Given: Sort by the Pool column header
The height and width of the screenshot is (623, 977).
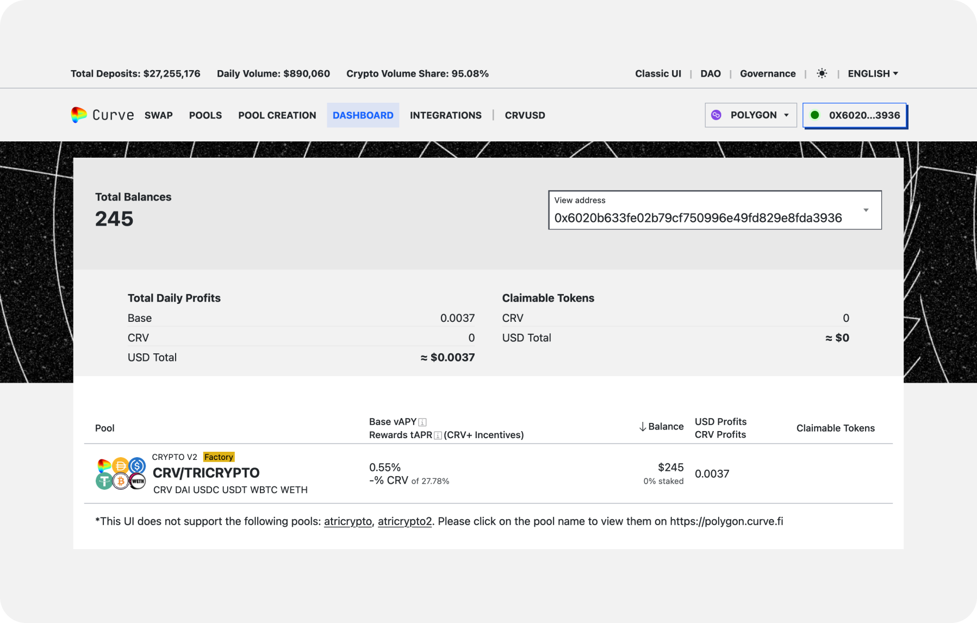Looking at the screenshot, I should click(x=105, y=428).
